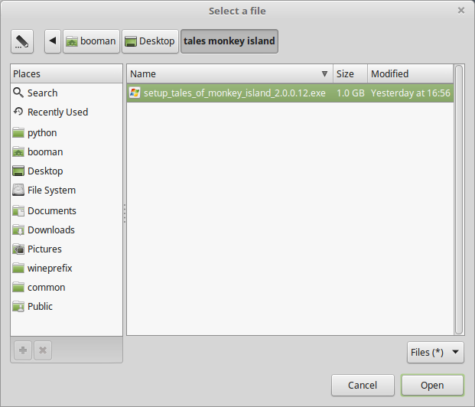Click the Cancel button
This screenshot has width=475, height=407.
(363, 385)
